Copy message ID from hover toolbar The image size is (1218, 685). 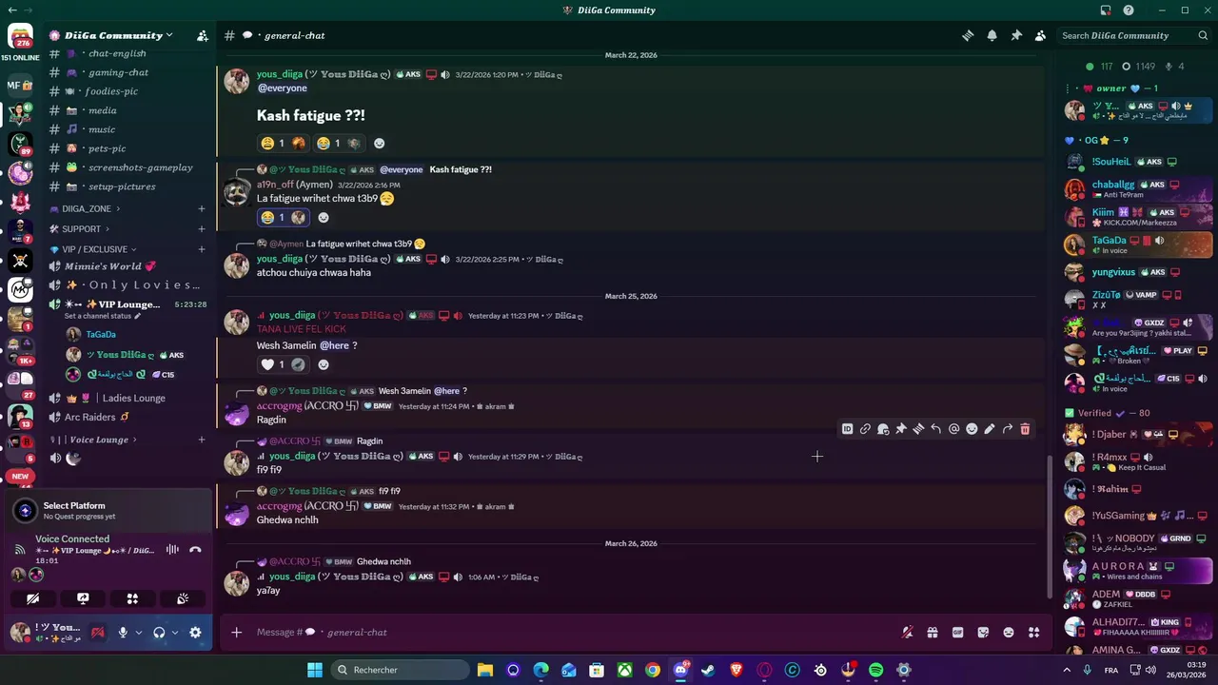pos(847,429)
